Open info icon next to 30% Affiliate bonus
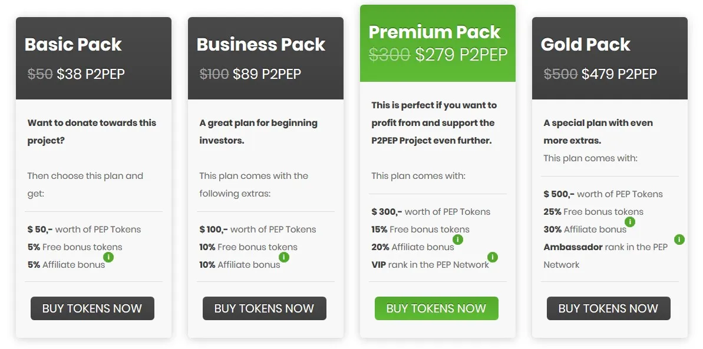Screen dimensions: 703x349 pyautogui.click(x=629, y=222)
